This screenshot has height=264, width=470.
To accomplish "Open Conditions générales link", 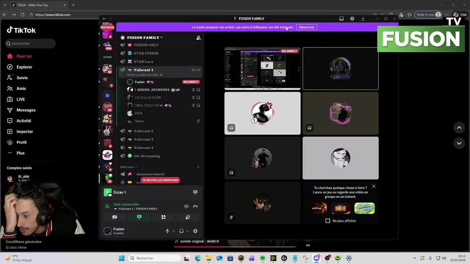I will tap(23, 242).
